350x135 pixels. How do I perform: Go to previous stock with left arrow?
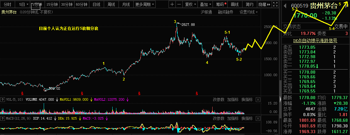pos(285,6)
